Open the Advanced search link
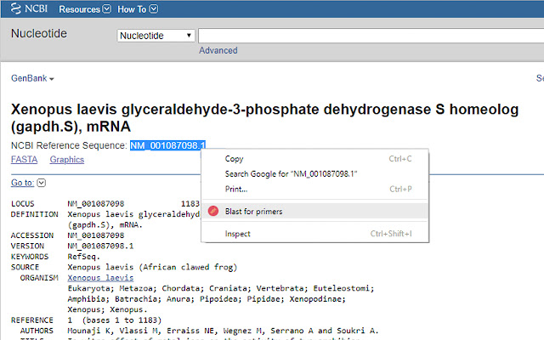 click(x=218, y=50)
